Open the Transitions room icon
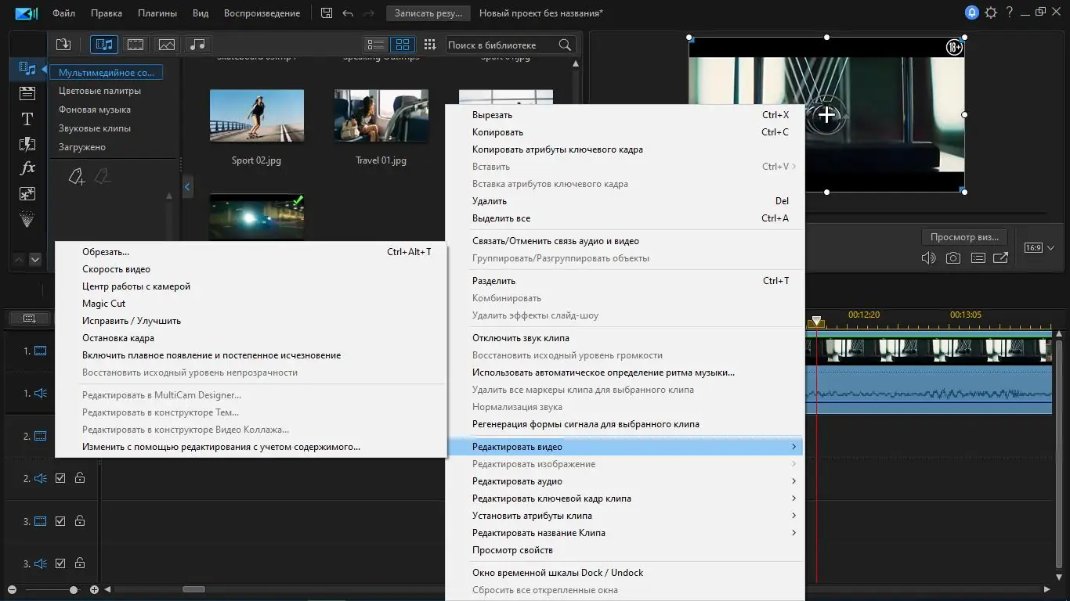The width and height of the screenshot is (1070, 601). pos(27,144)
